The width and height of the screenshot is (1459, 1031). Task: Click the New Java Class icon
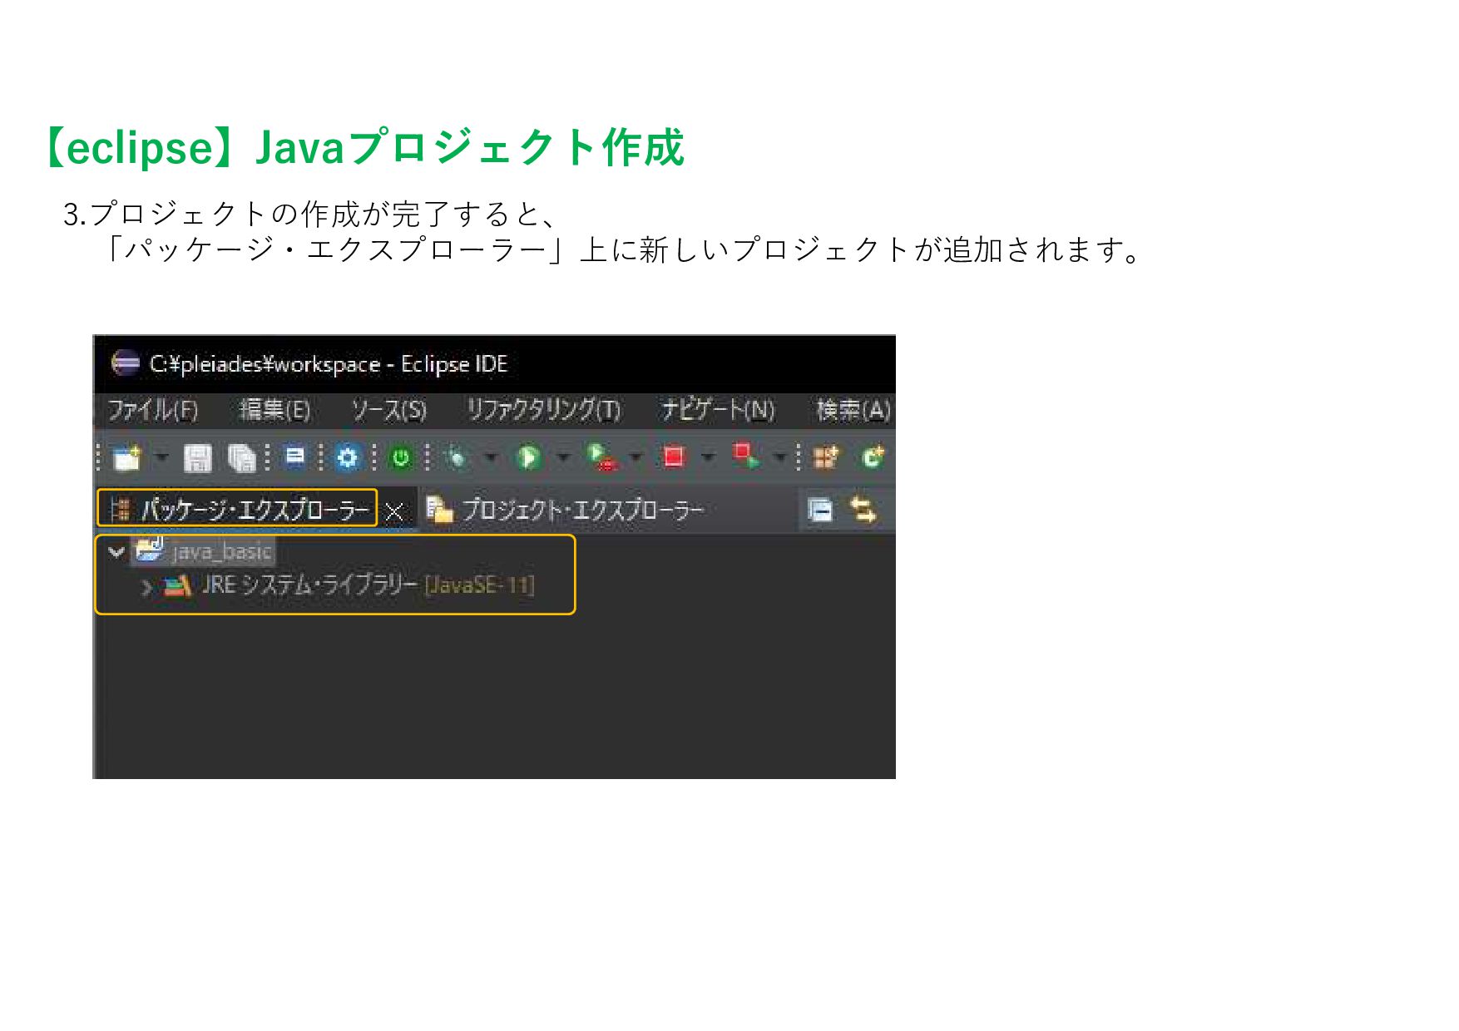[872, 456]
